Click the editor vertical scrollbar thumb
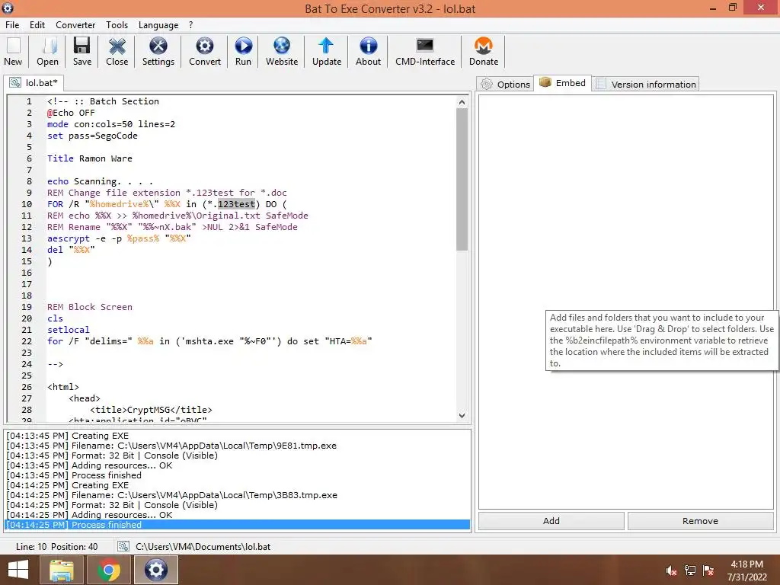Viewport: 780px width, 585px height. (x=462, y=179)
